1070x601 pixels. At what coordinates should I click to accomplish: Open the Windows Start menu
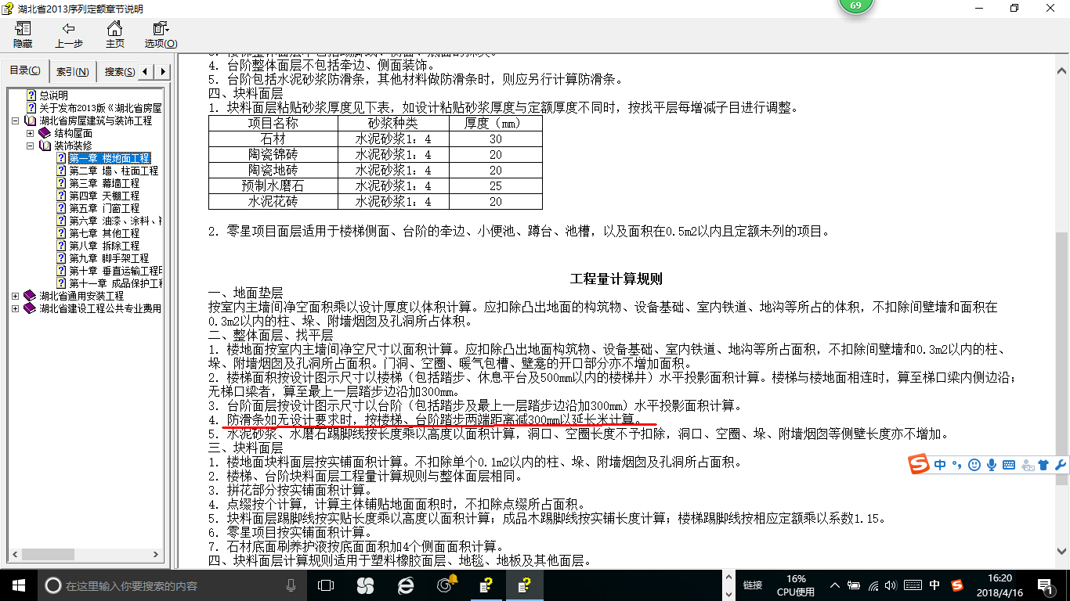(x=18, y=585)
